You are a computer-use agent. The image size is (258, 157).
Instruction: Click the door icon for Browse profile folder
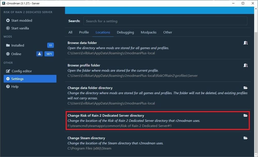pyautogui.click(x=245, y=65)
